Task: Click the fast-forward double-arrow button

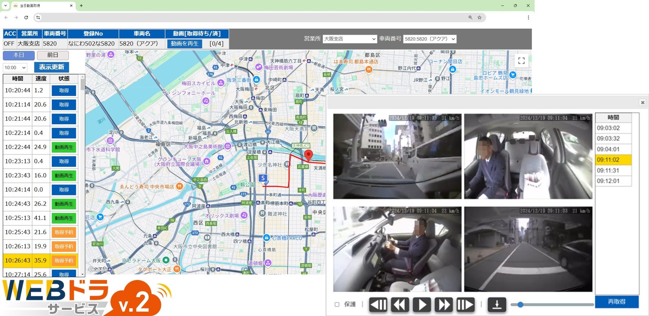Action: pos(444,304)
